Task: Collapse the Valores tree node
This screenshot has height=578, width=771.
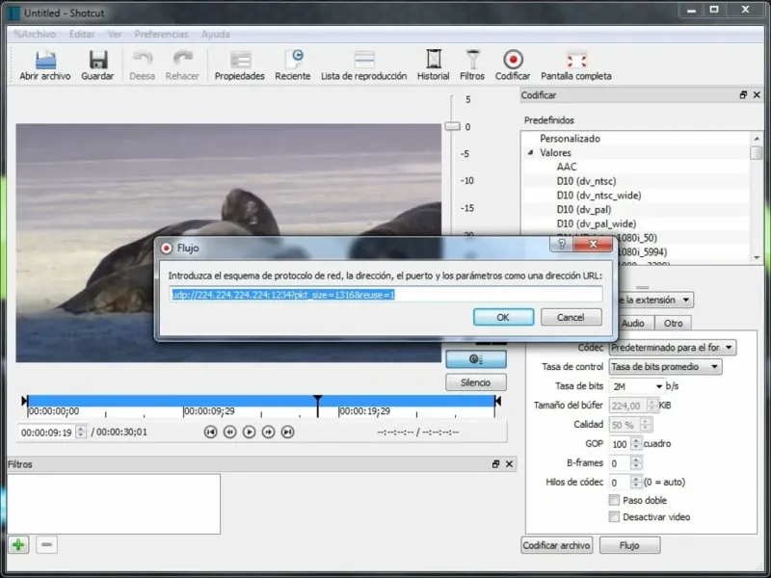Action: tap(530, 153)
